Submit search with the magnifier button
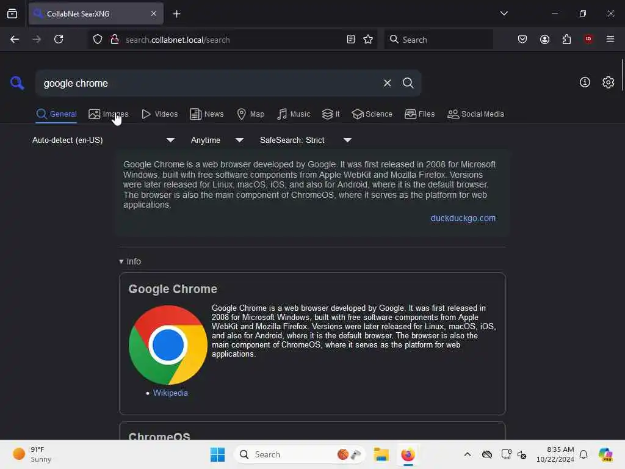 click(x=408, y=83)
